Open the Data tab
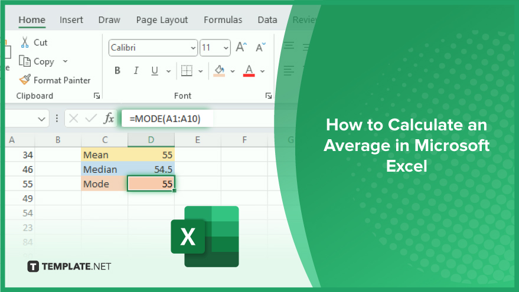519x292 pixels. point(267,20)
